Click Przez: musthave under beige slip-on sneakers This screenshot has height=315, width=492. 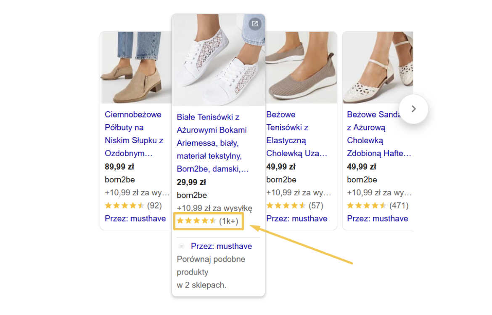[x=296, y=219]
